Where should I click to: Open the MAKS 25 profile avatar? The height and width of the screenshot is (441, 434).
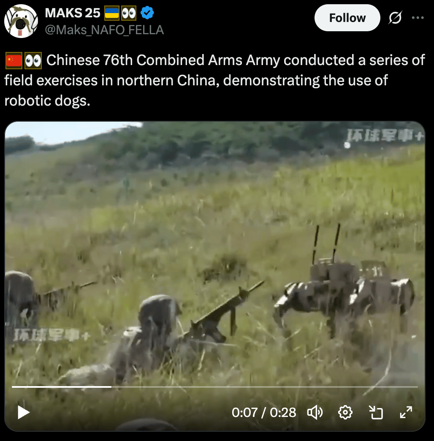pyautogui.click(x=21, y=21)
